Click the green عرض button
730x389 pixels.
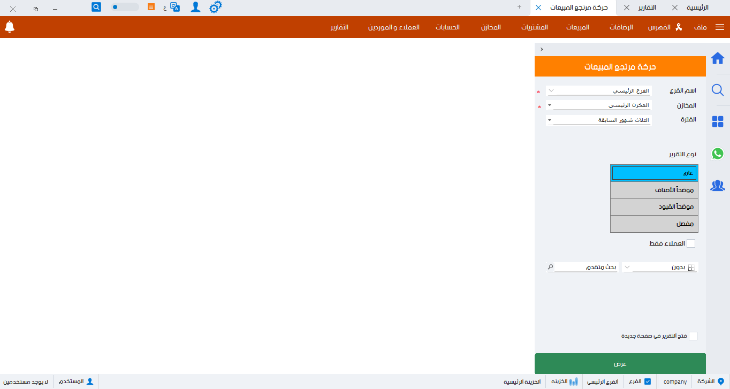pyautogui.click(x=620, y=364)
